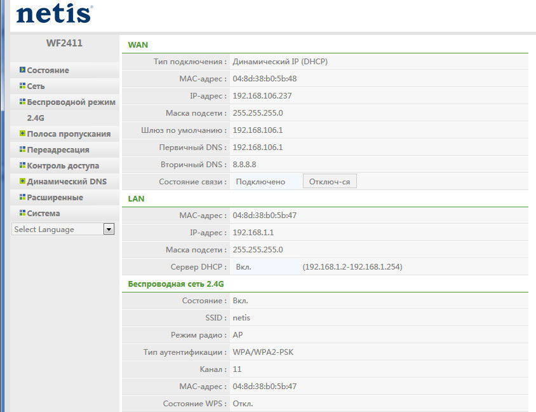Select the 2.4G wireless submenu item

(x=36, y=118)
